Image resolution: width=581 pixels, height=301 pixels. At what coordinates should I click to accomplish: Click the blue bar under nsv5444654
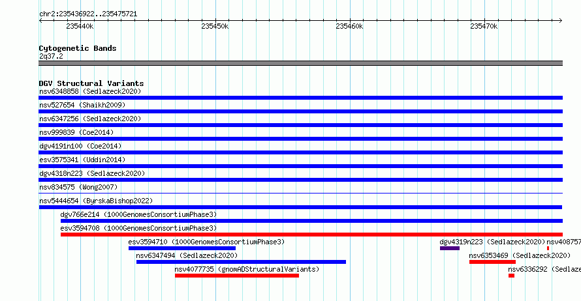(x=300, y=207)
